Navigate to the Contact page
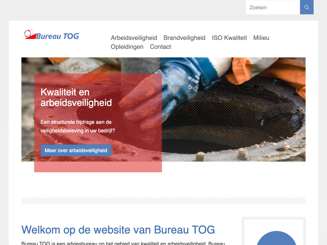Screen dimensions: 327x245 pyautogui.click(x=160, y=47)
